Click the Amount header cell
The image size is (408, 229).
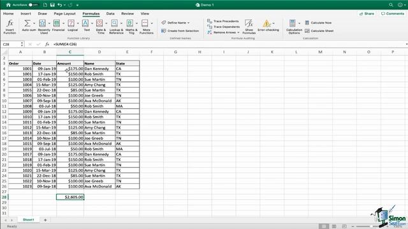(x=70, y=64)
